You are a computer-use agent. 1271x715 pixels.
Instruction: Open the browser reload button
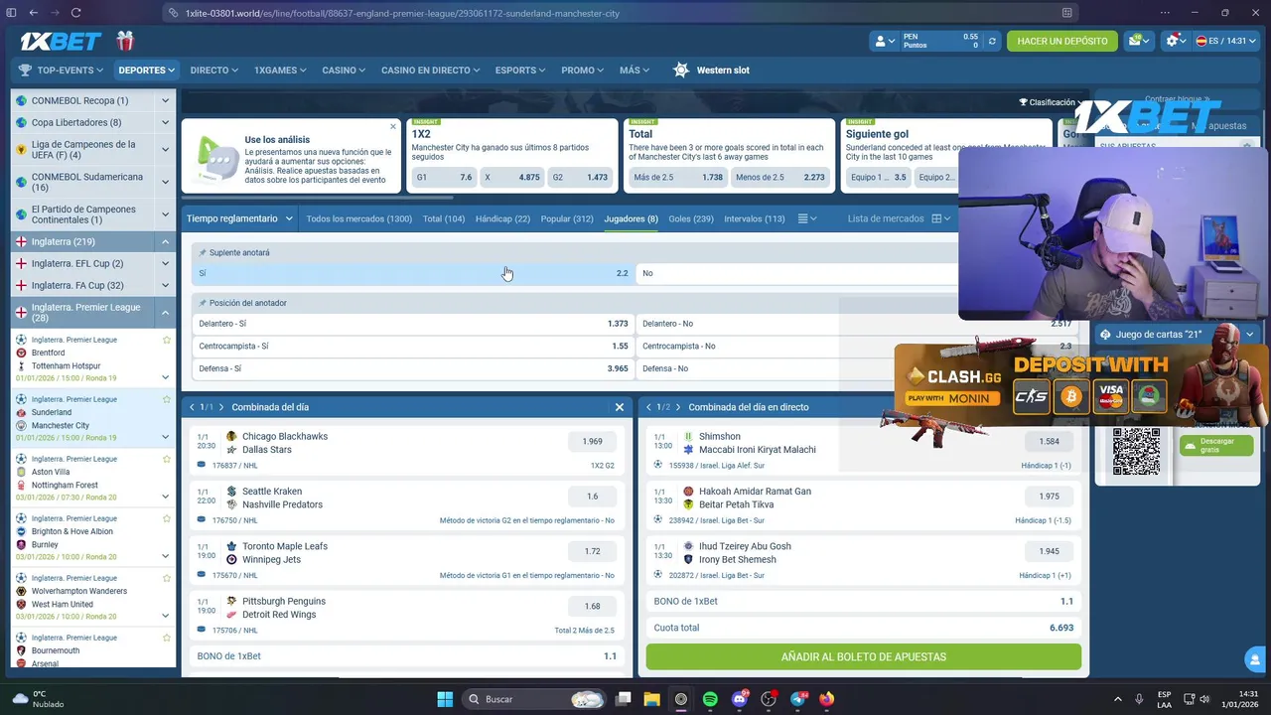[76, 13]
